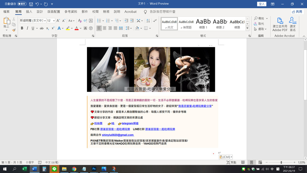Open borders dropdown arrow
The height and width of the screenshot is (173, 307).
tap(150, 28)
